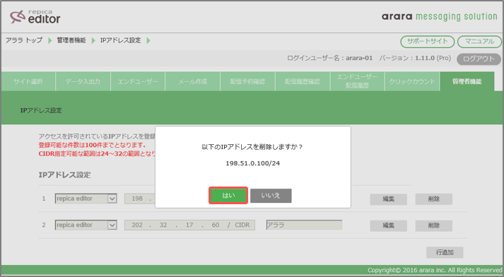Open the メール作成 tab
The image size is (504, 277).
[x=192, y=82]
